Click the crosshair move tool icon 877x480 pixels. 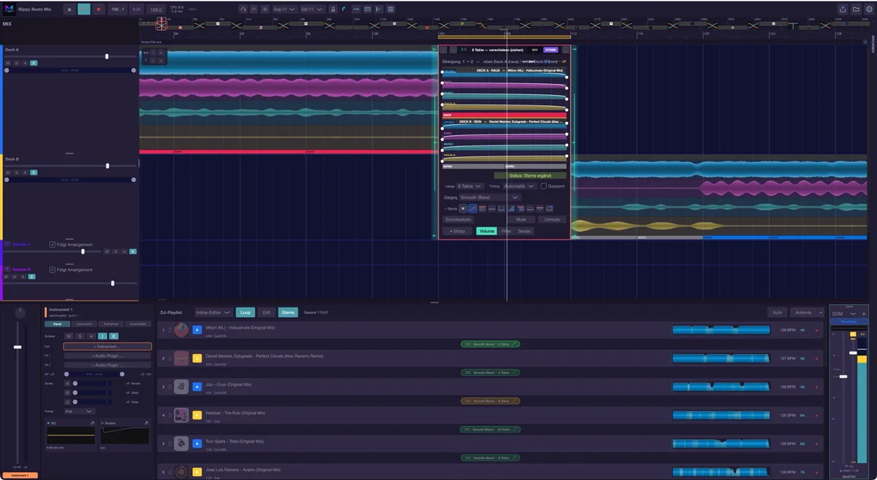click(x=265, y=9)
